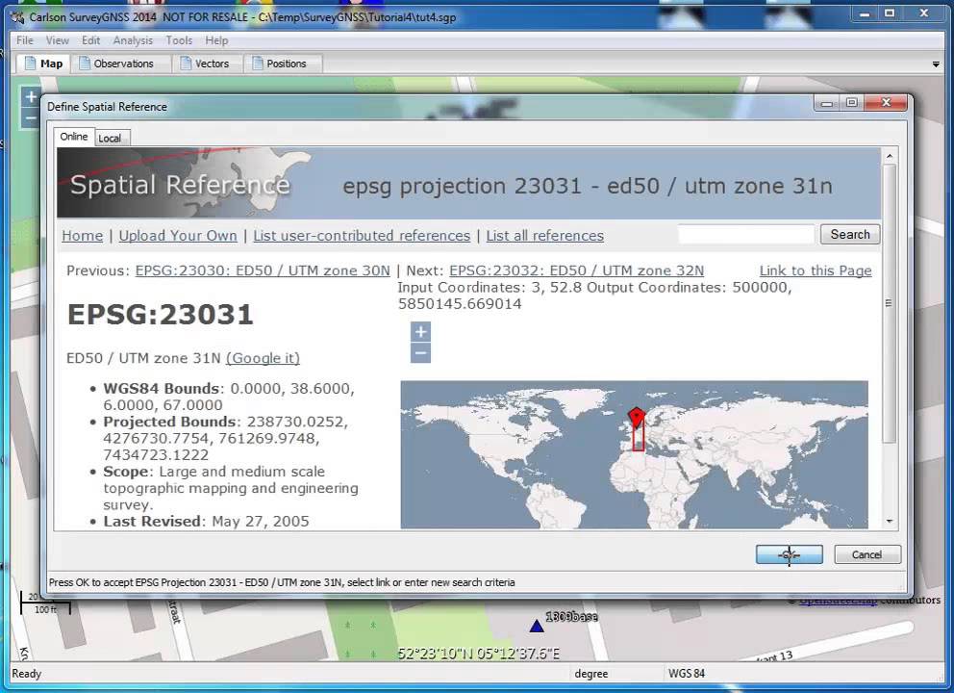Image resolution: width=954 pixels, height=693 pixels.
Task: Open the Tools menu
Action: [179, 40]
